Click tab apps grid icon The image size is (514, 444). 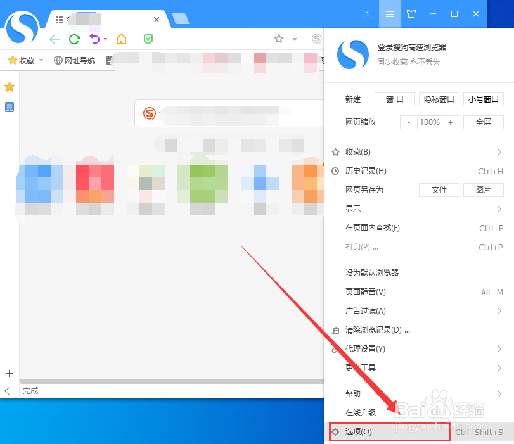[x=60, y=20]
